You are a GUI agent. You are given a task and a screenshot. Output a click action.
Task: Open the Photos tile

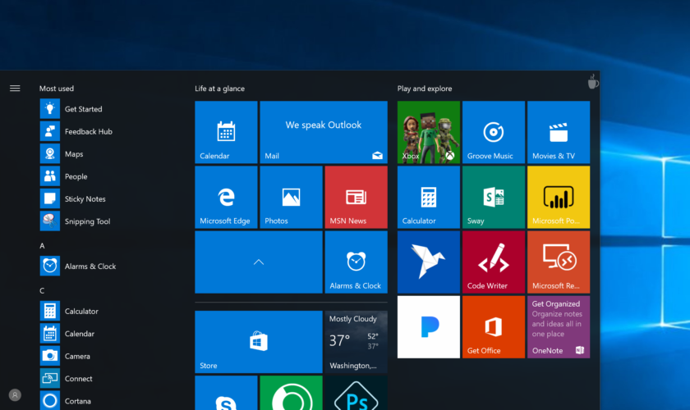click(290, 197)
